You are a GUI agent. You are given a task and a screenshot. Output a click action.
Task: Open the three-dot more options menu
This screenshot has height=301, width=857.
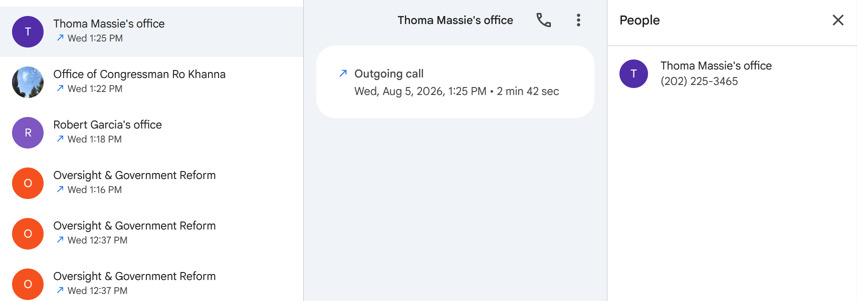[x=578, y=20]
